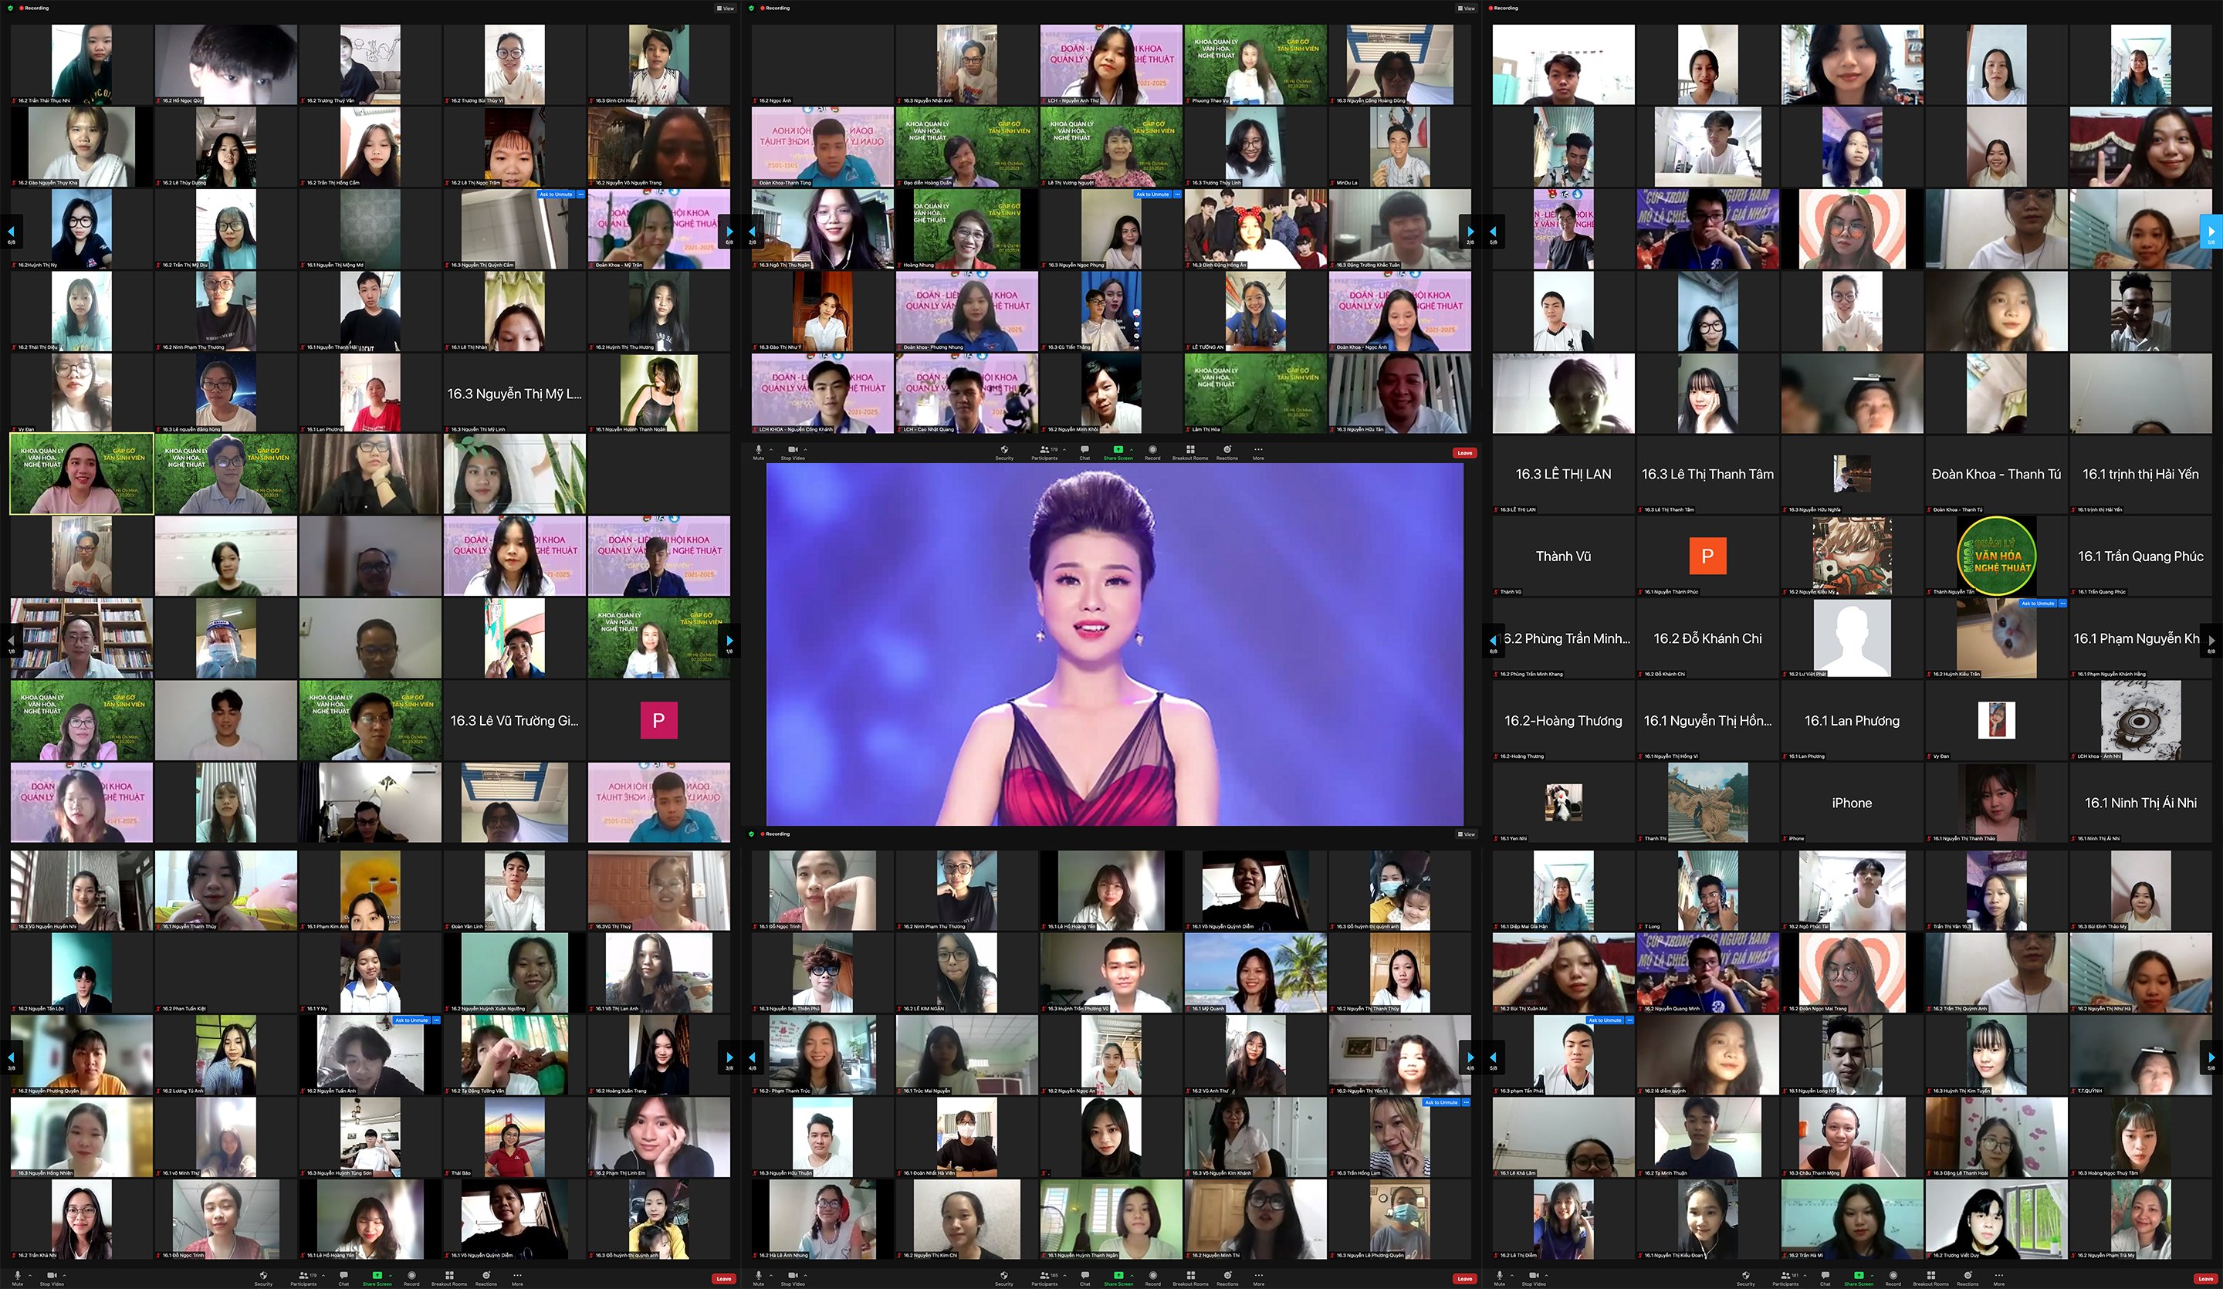Open Security in toolbar above singer video
2223x1289 pixels.
coord(1004,451)
